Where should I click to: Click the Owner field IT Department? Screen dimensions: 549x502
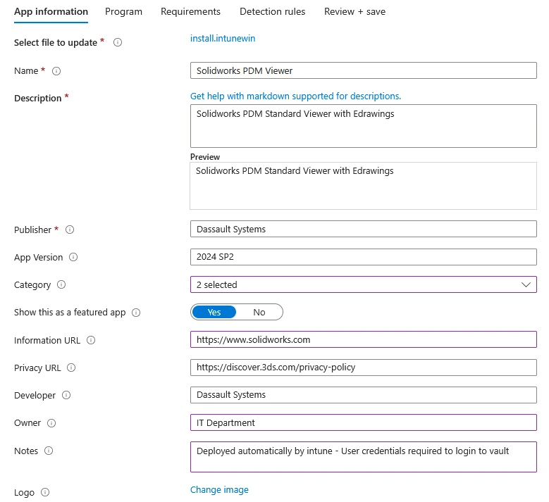363,422
